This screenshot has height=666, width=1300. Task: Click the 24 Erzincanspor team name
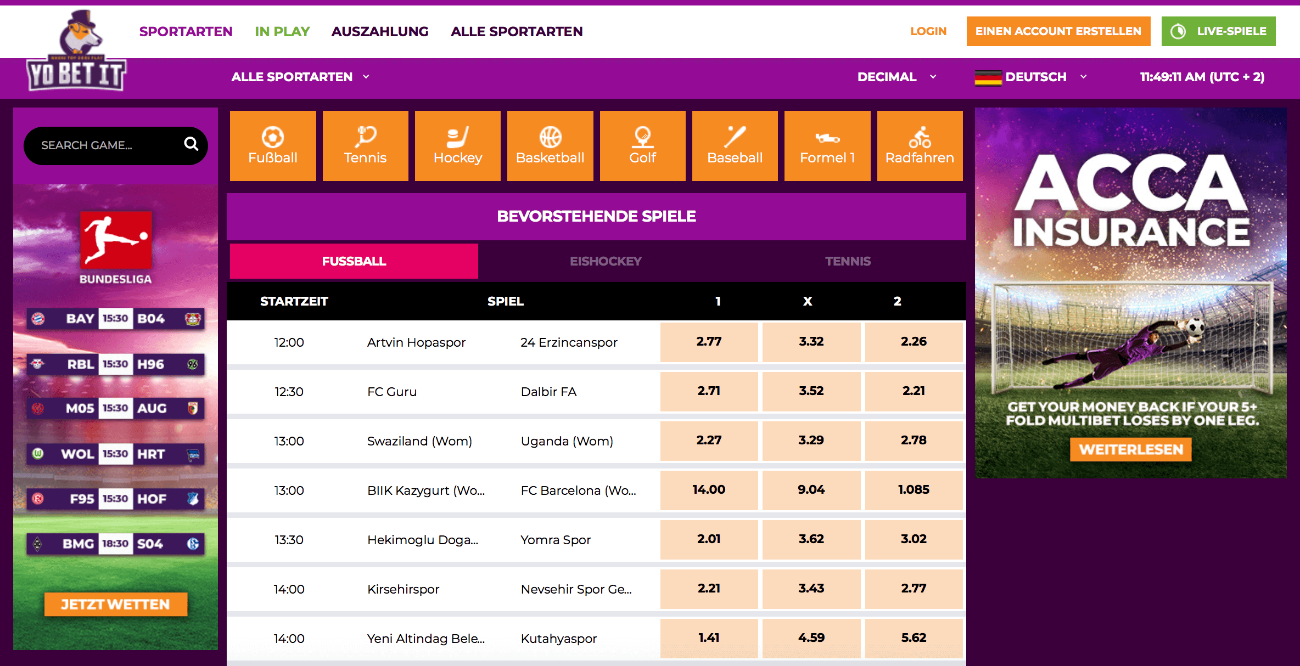[x=569, y=342]
